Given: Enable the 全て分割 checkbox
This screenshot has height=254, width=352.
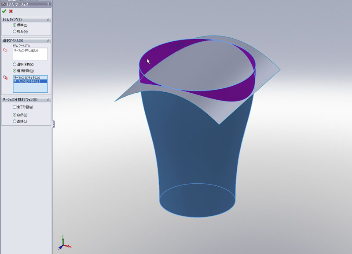Looking at the screenshot, I should [15, 107].
